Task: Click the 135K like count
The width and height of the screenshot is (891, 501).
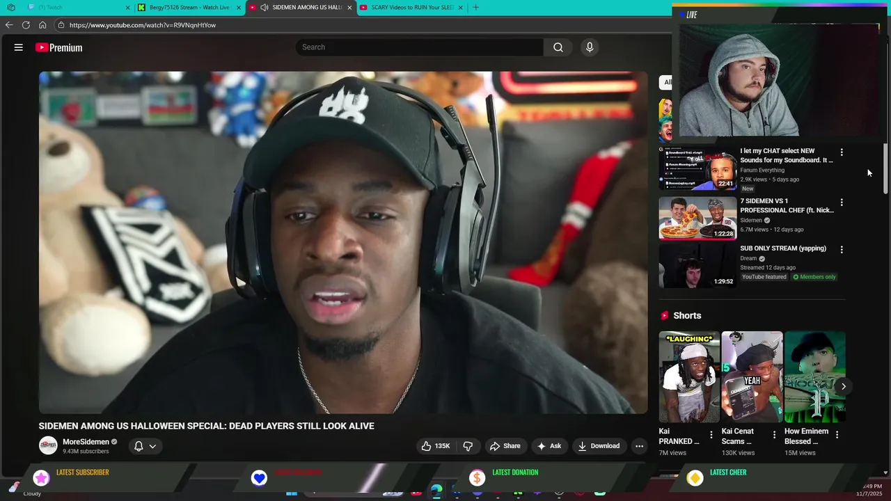Action: (x=442, y=446)
